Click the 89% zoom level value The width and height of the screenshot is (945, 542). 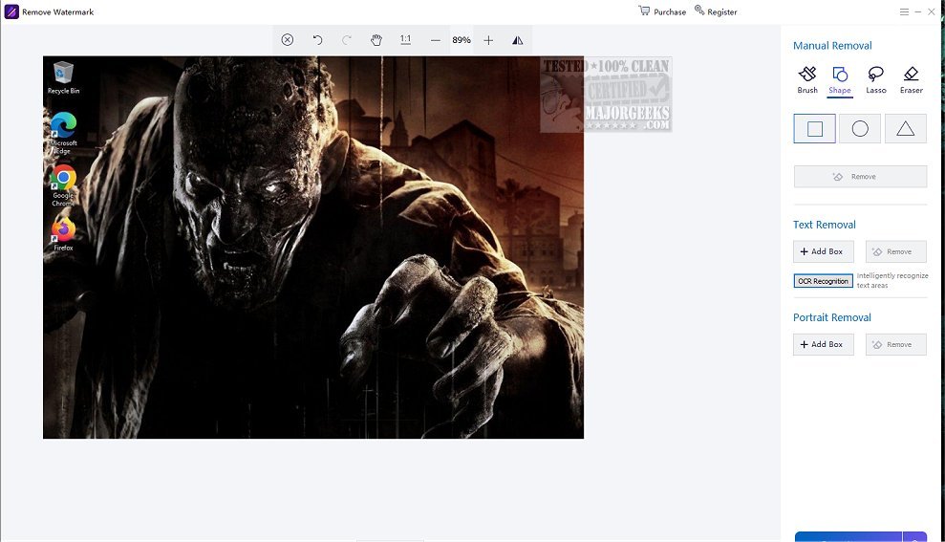click(462, 40)
